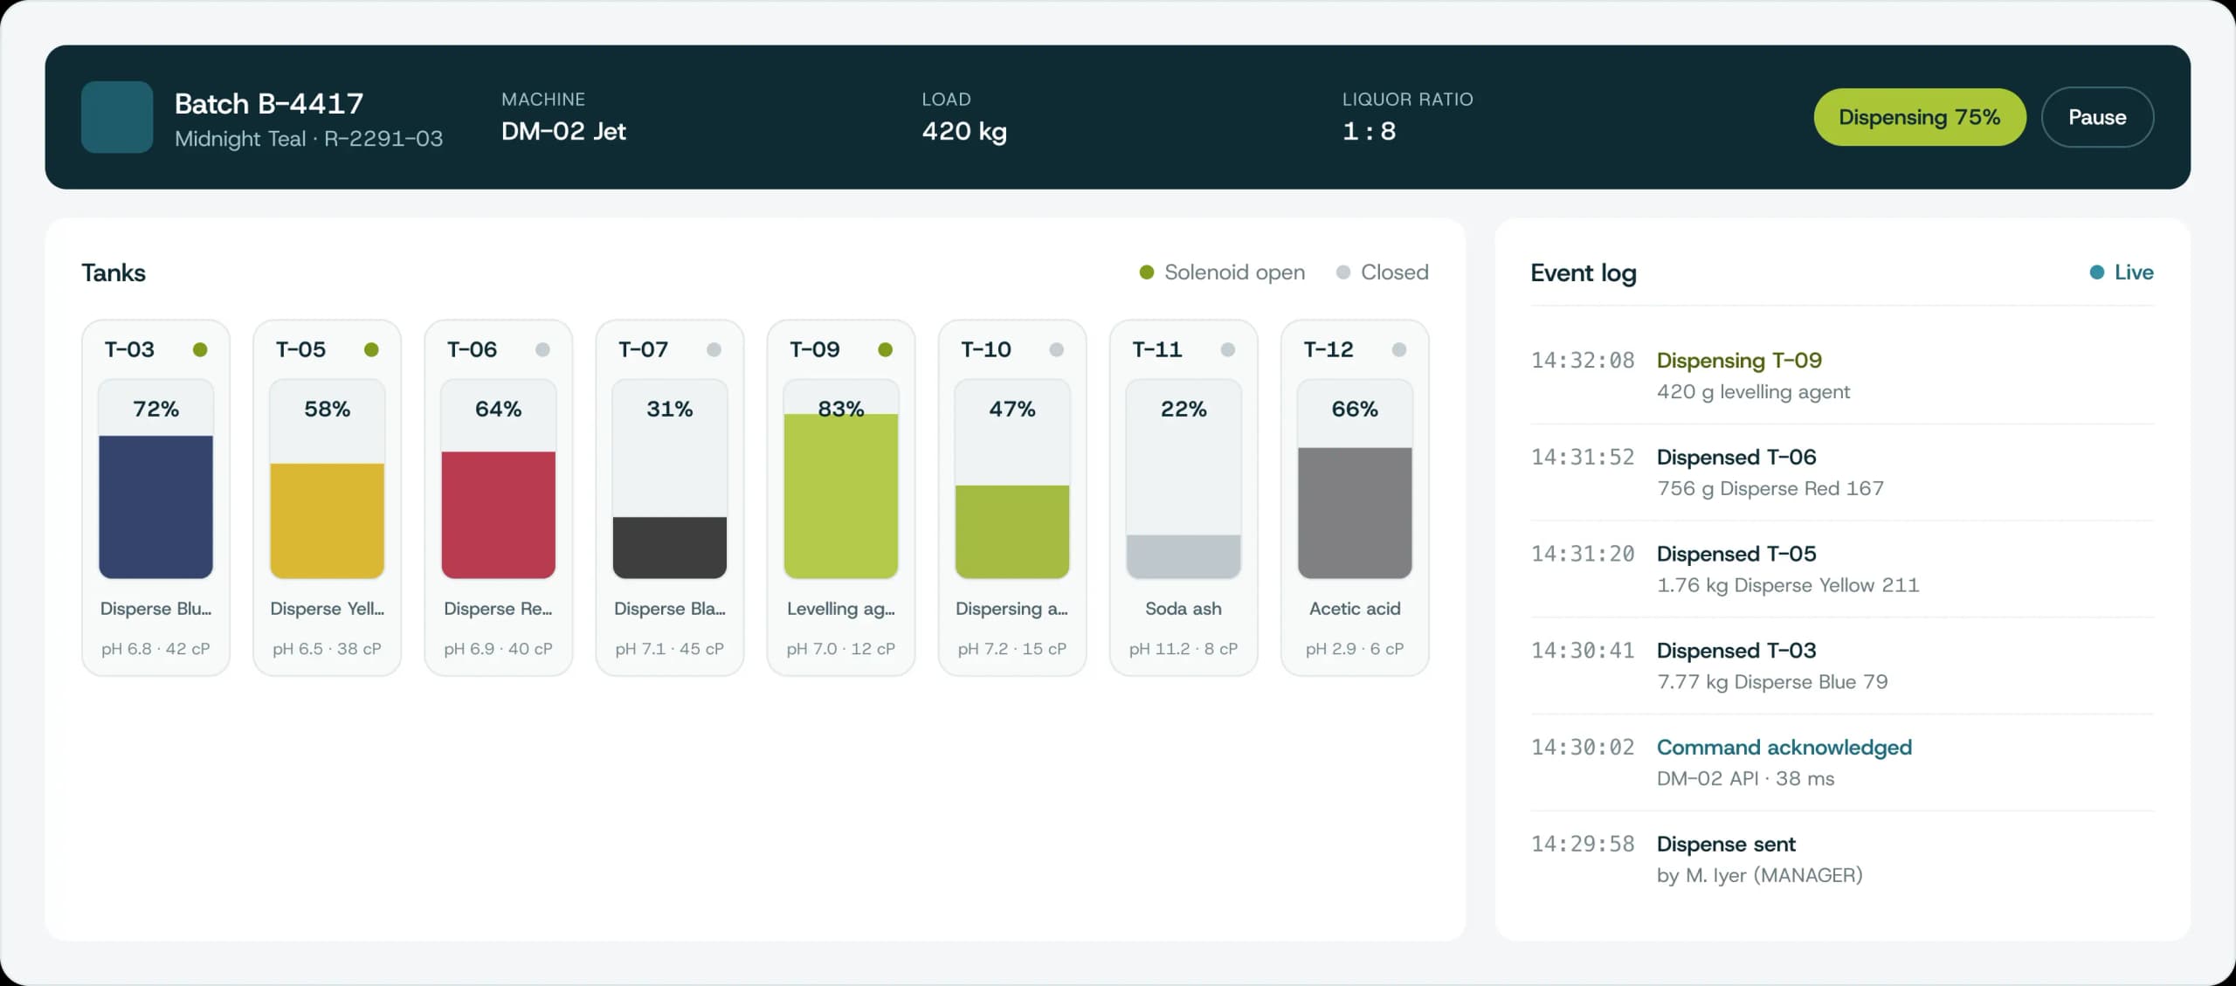Click the Midnight Teal batch color swatch
Viewport: 2236px width, 986px height.
pos(117,117)
